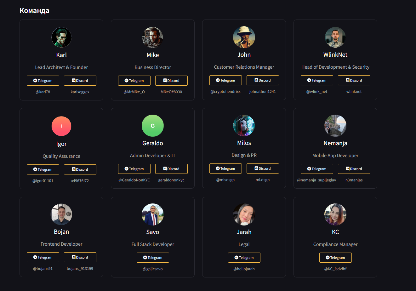The image size is (416, 291).
Task: Open WlinkNet's Discord button
Action: 354,80
